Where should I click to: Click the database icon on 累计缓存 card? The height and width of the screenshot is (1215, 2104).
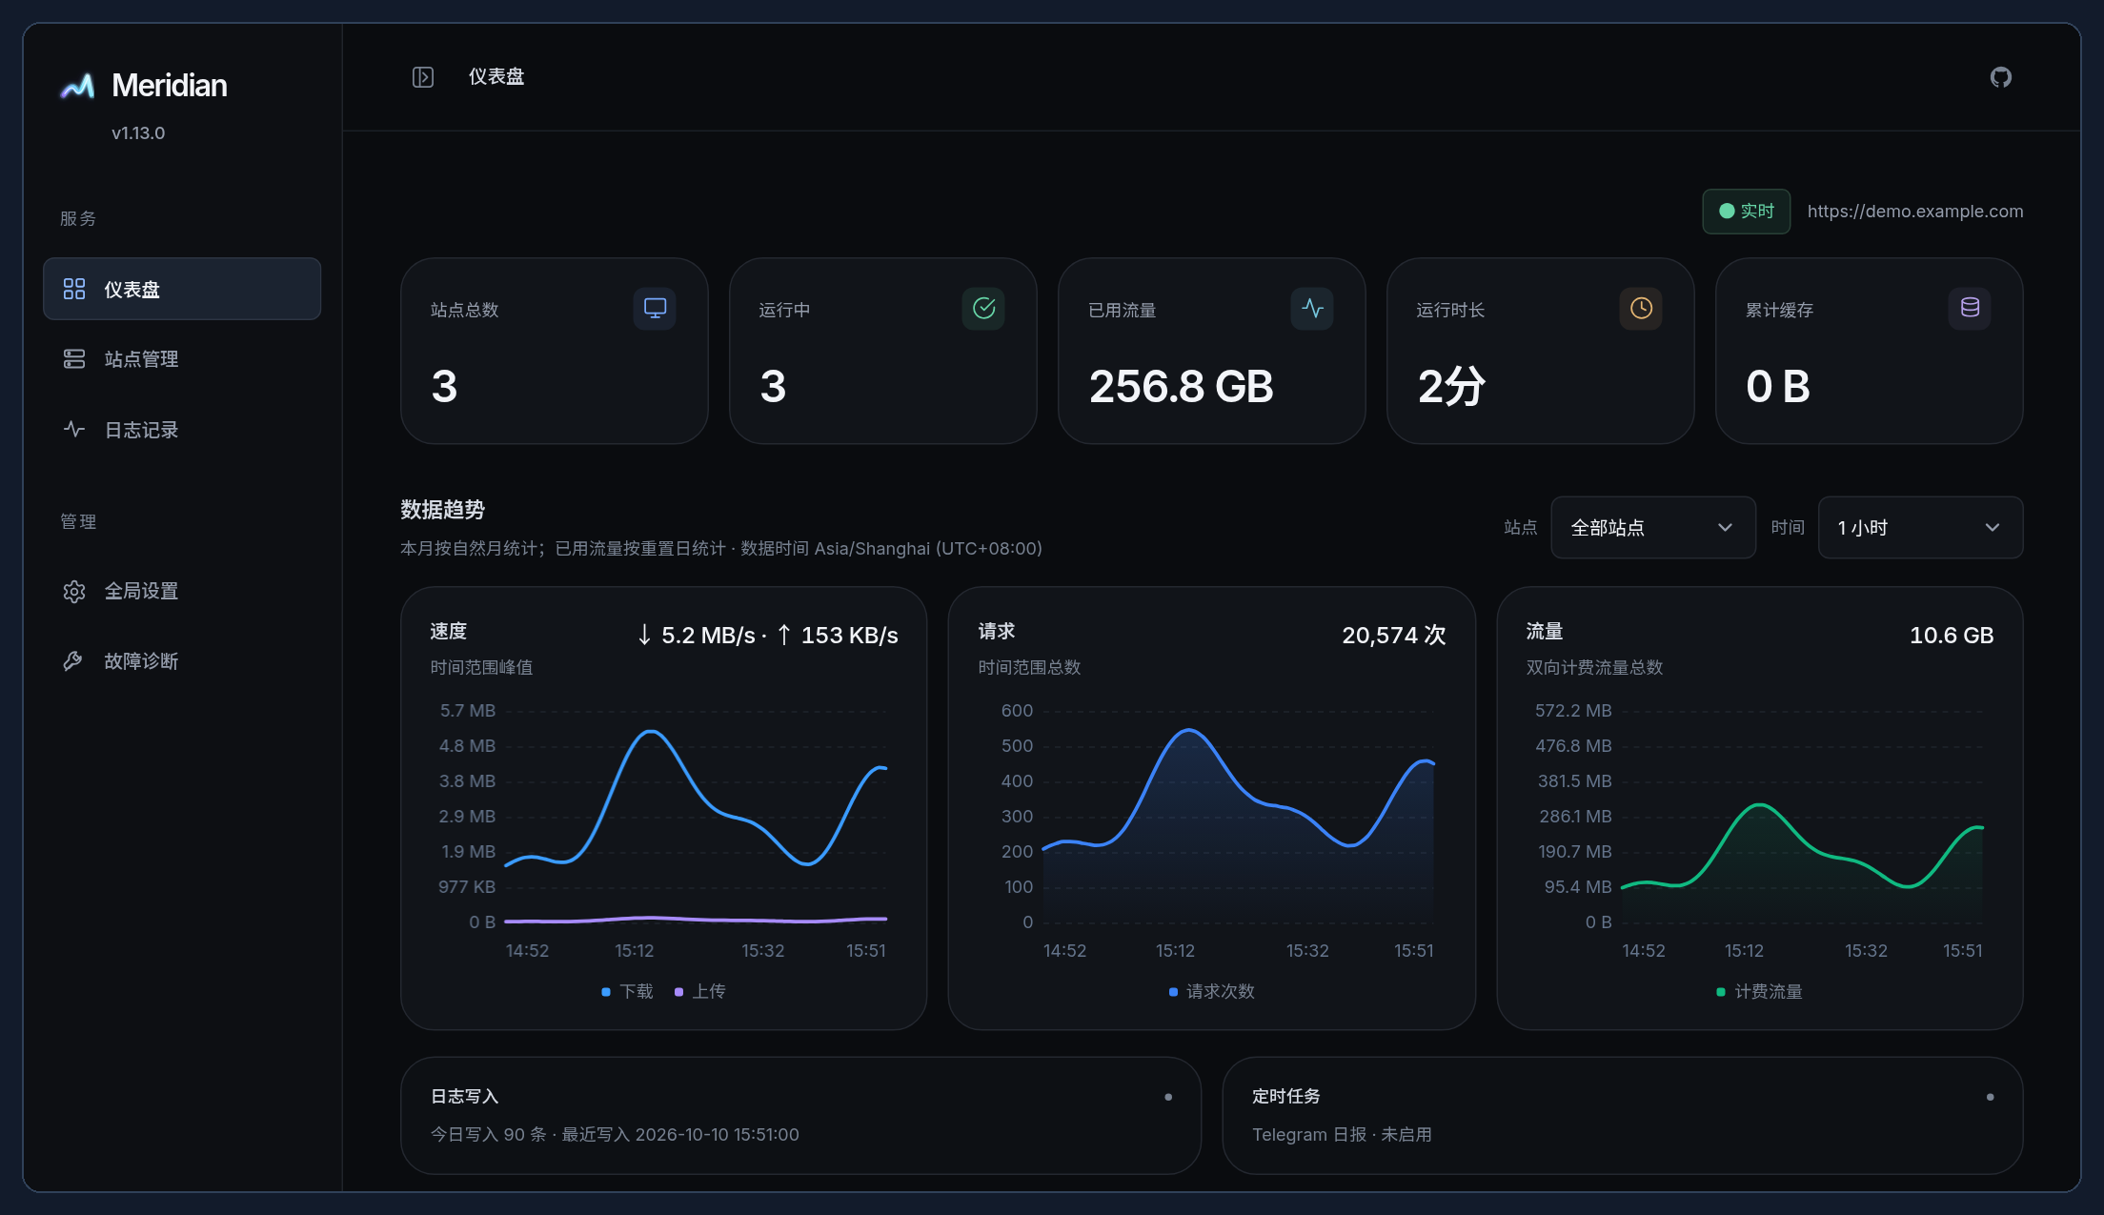pos(1970,309)
